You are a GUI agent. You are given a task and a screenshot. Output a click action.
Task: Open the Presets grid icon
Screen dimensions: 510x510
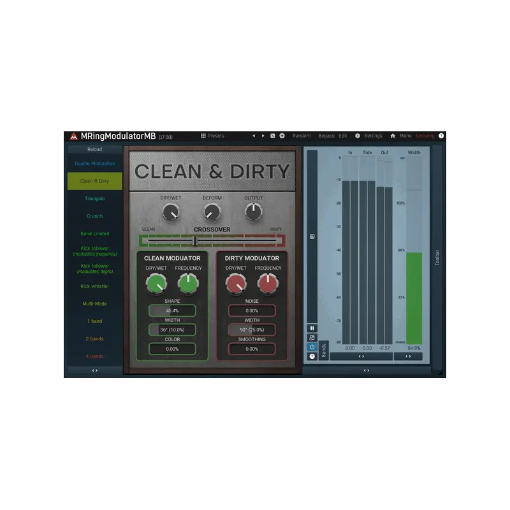(x=203, y=136)
